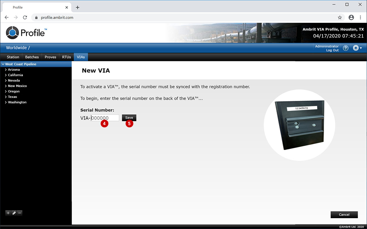Click the Cancel button
Screen dimensions: 367x229
tap(344, 215)
